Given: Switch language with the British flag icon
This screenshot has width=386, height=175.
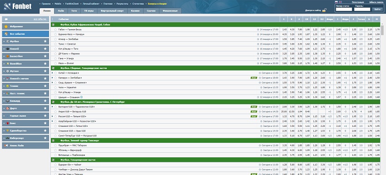Looking at the screenshot, I should click(341, 2).
